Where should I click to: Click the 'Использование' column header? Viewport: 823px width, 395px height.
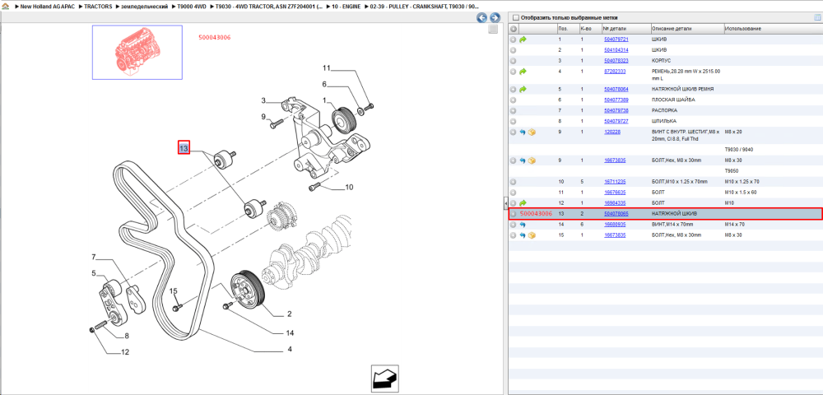pyautogui.click(x=772, y=29)
